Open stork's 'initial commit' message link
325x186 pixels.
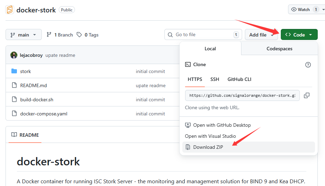pyautogui.click(x=150, y=71)
